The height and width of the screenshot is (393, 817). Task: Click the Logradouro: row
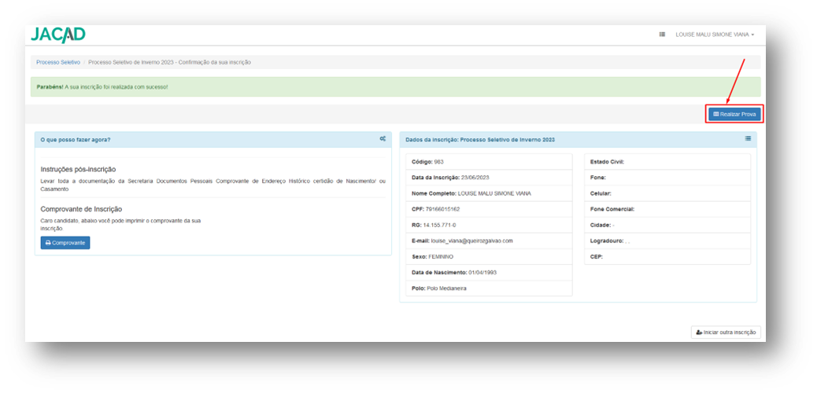coord(667,241)
